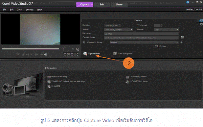Viewport: 203px width, 127px height.
Task: Click the Corel online globe icon
Action: click(188, 2)
